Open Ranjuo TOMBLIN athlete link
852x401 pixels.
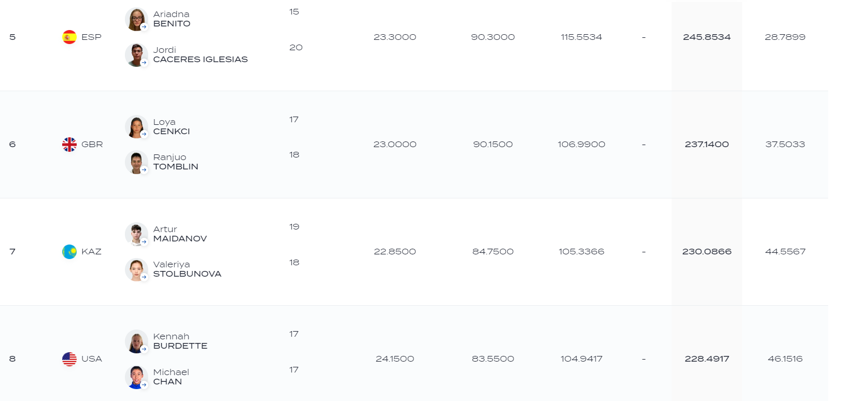(x=176, y=162)
